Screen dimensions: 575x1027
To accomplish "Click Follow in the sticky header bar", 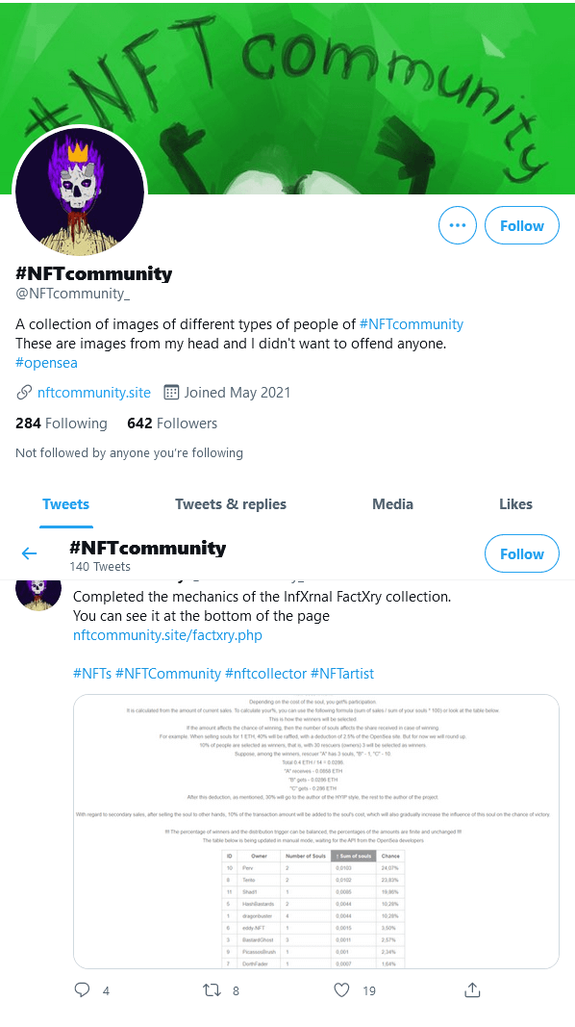I will [x=522, y=553].
